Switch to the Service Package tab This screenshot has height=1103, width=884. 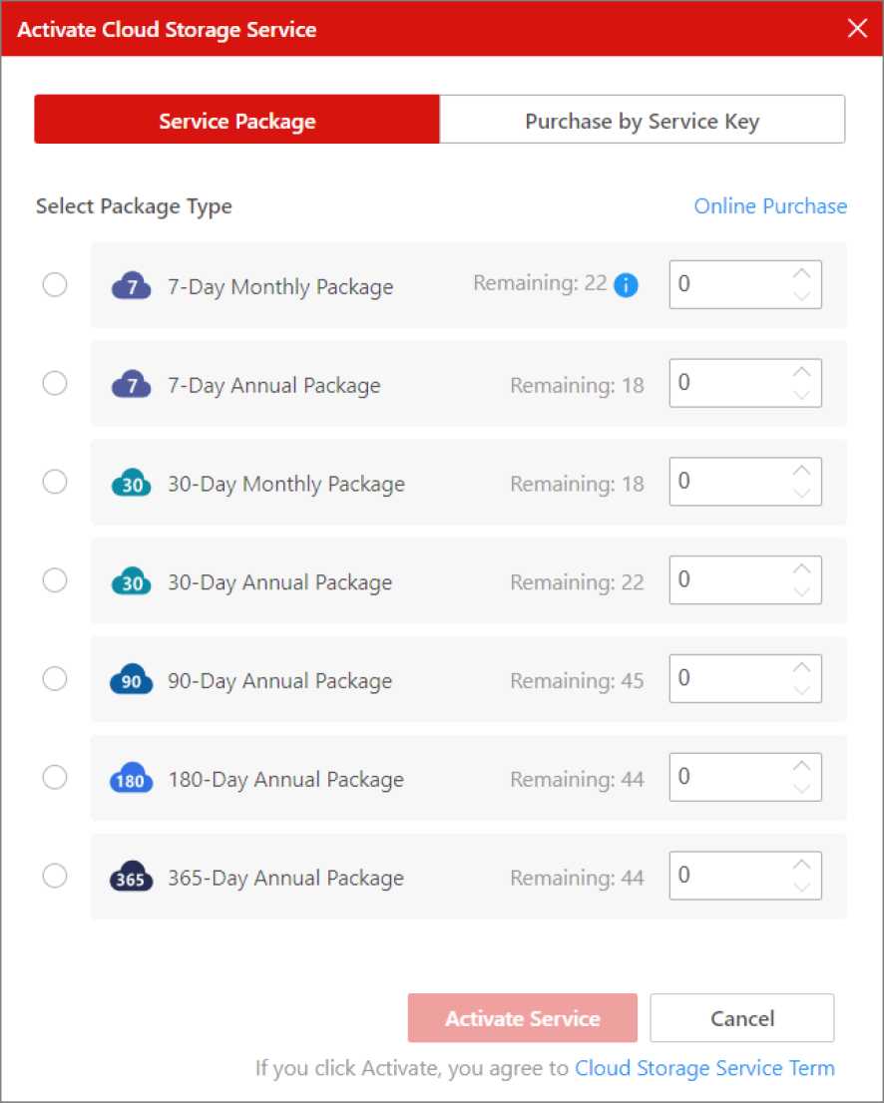pos(237,121)
